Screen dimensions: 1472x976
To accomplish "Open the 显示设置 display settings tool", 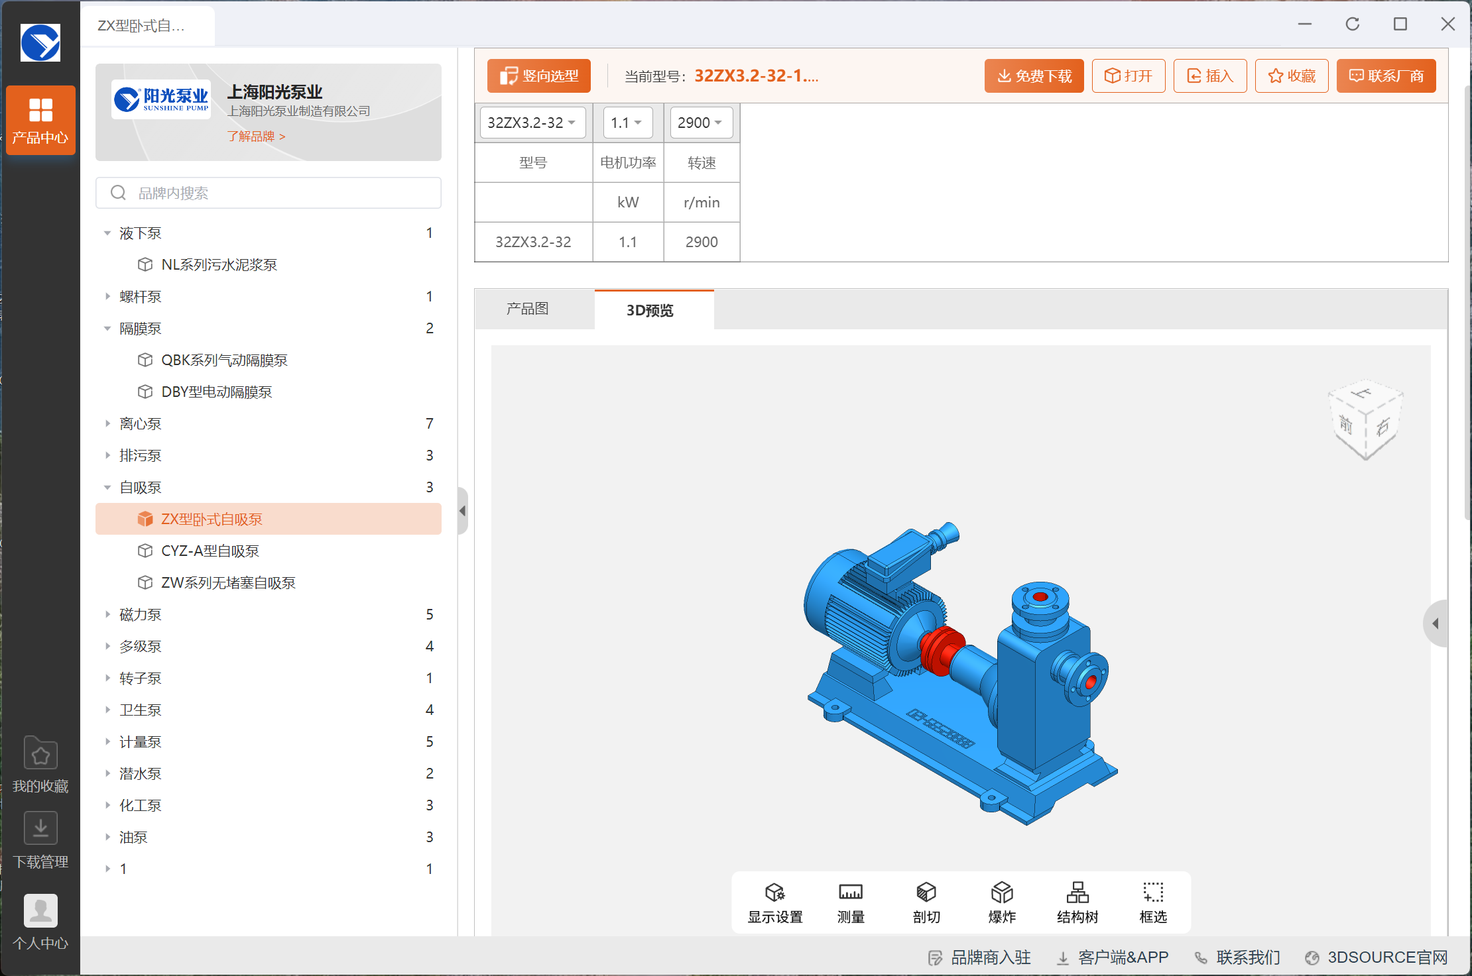I will [x=774, y=902].
